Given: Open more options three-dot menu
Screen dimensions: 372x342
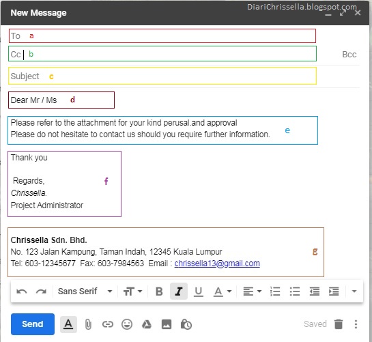Looking at the screenshot, I should tap(356, 324).
